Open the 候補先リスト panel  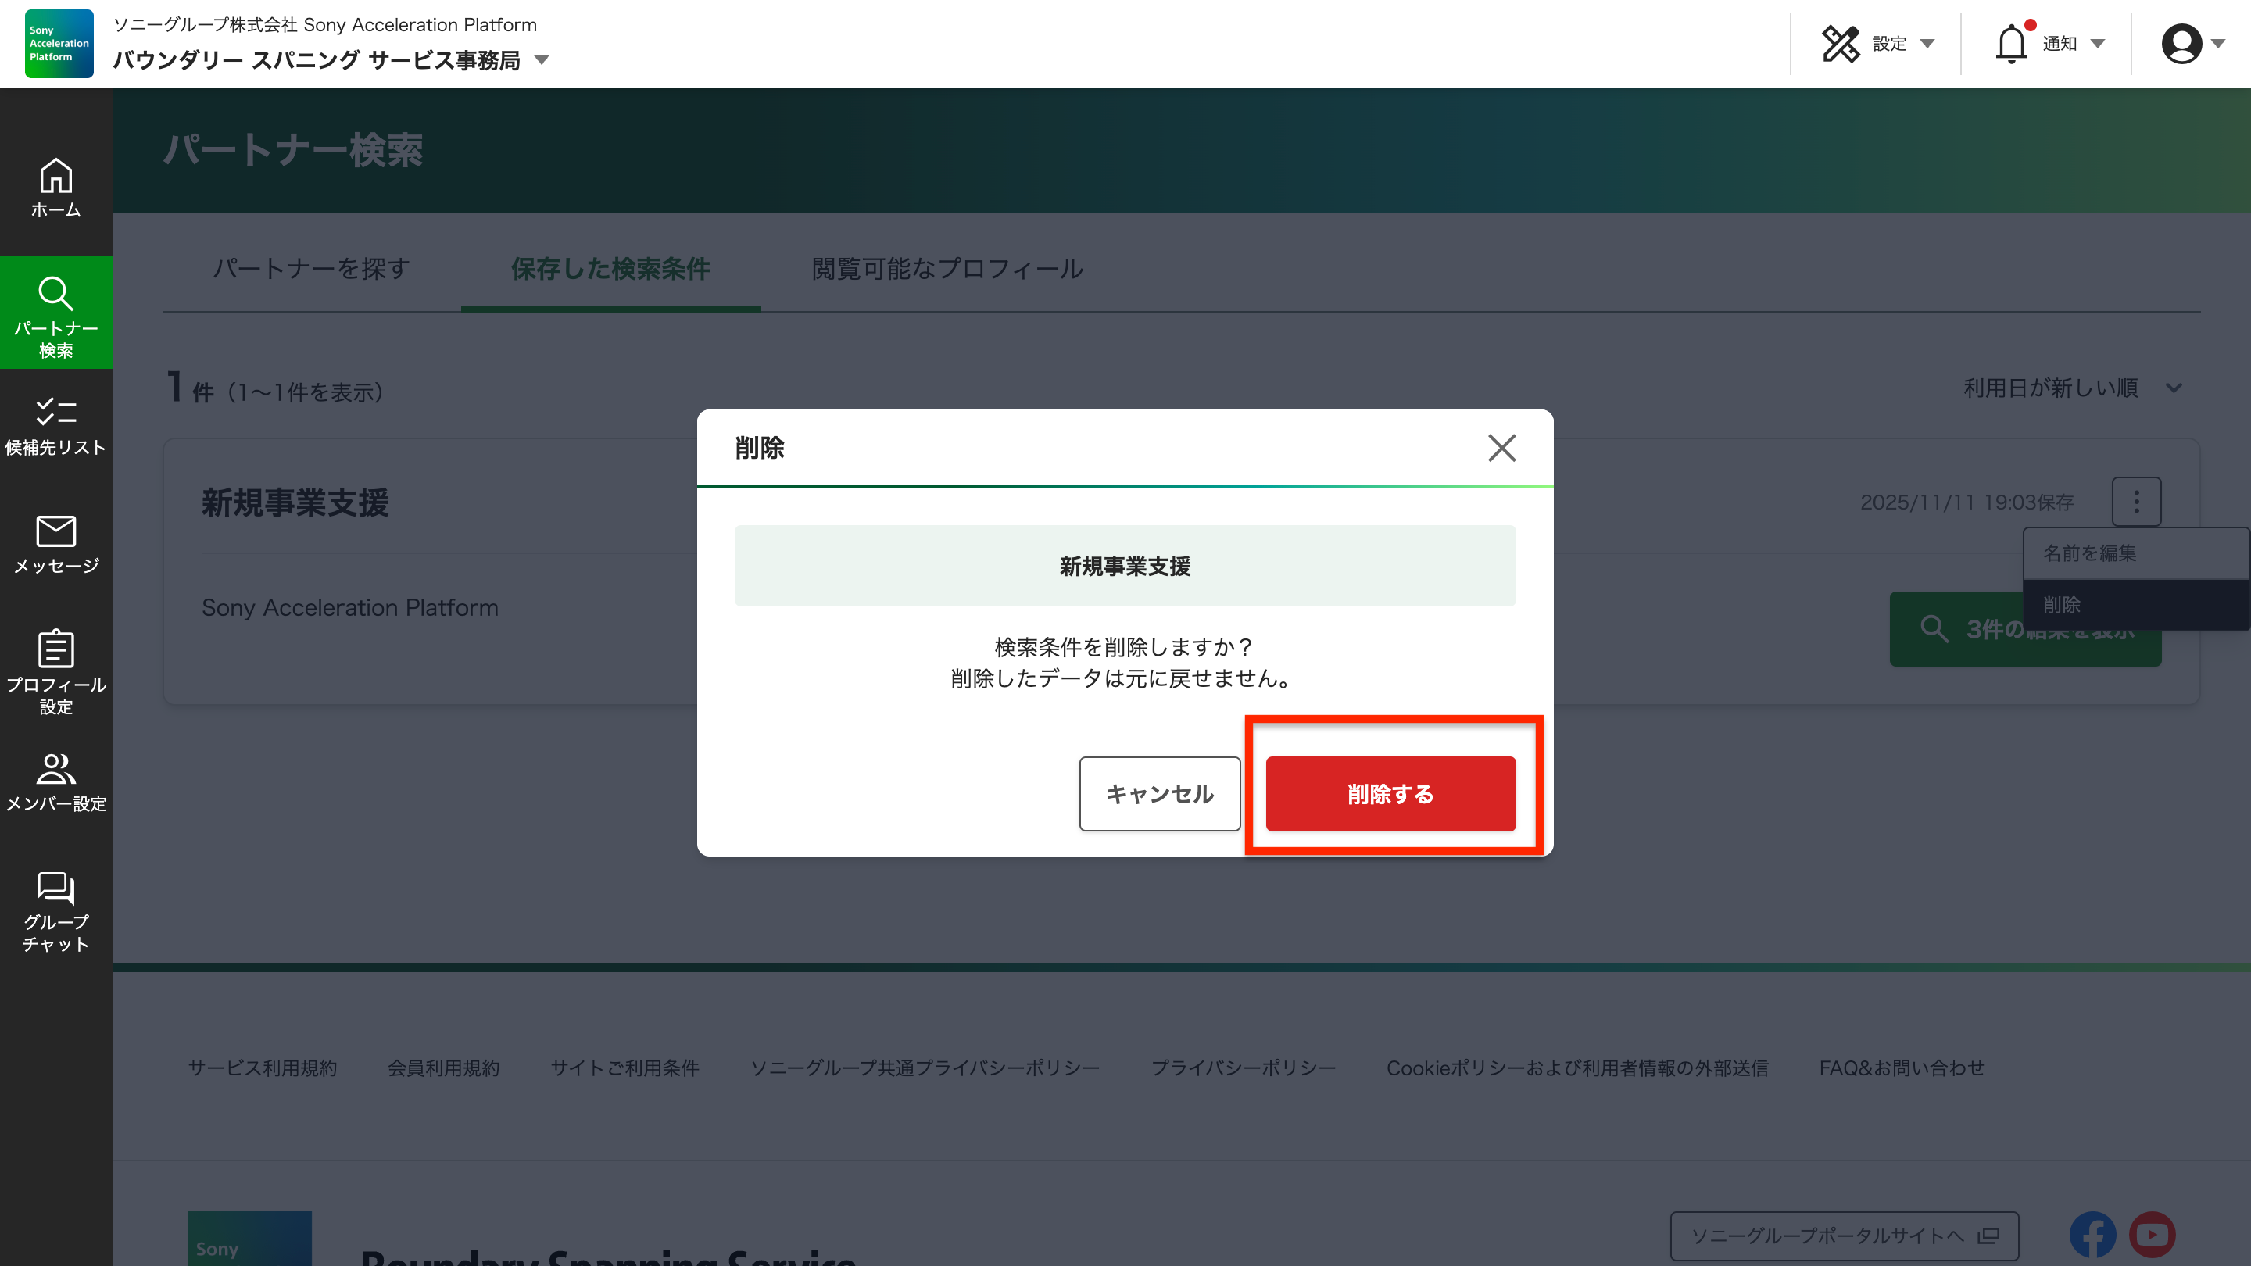(56, 424)
